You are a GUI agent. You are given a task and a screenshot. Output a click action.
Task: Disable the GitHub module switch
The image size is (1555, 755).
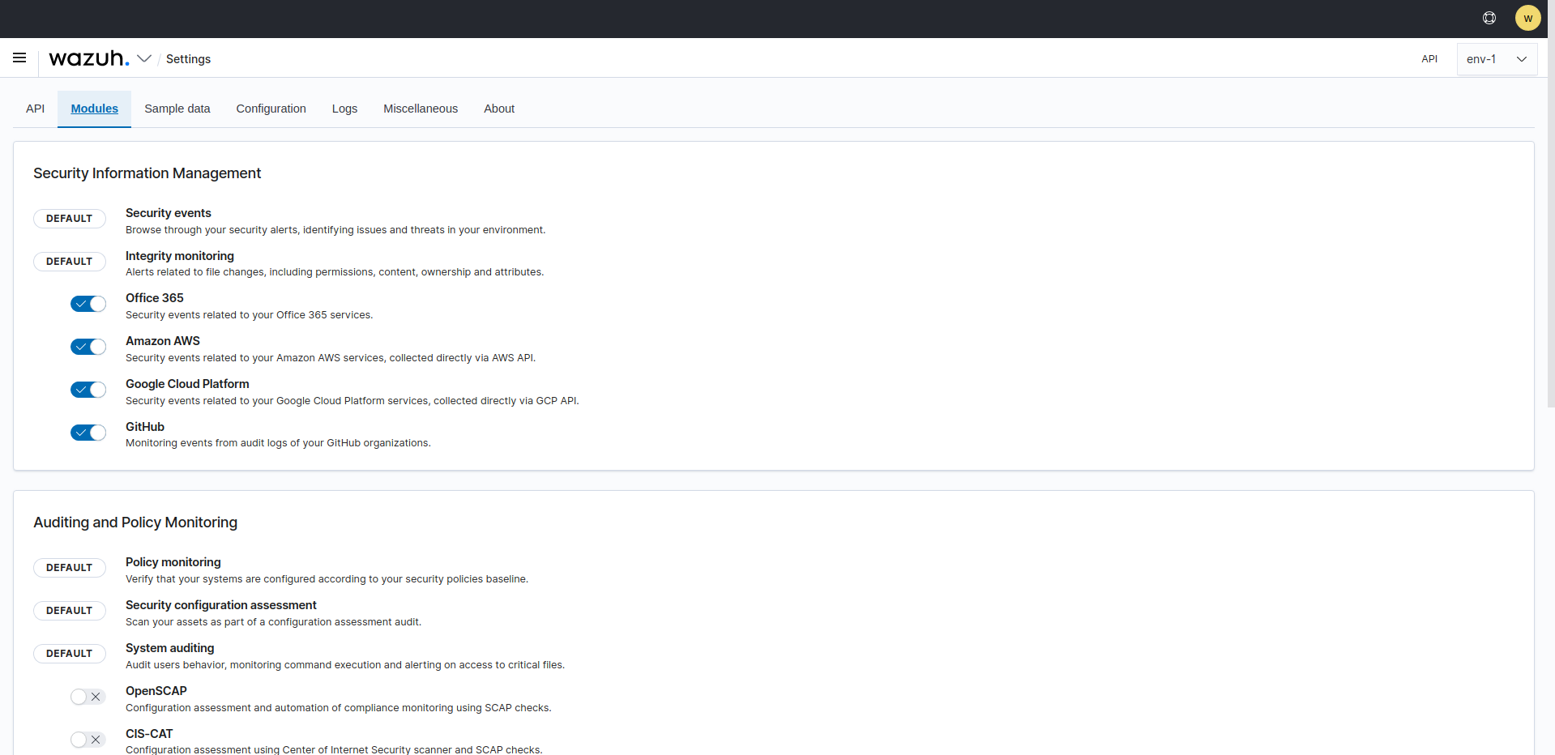tap(88, 433)
